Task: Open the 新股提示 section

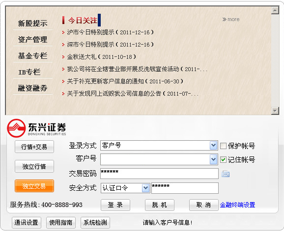Action: [x=32, y=24]
